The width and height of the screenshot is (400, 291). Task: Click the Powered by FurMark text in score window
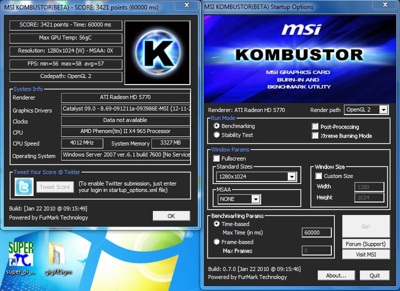[x=49, y=217]
